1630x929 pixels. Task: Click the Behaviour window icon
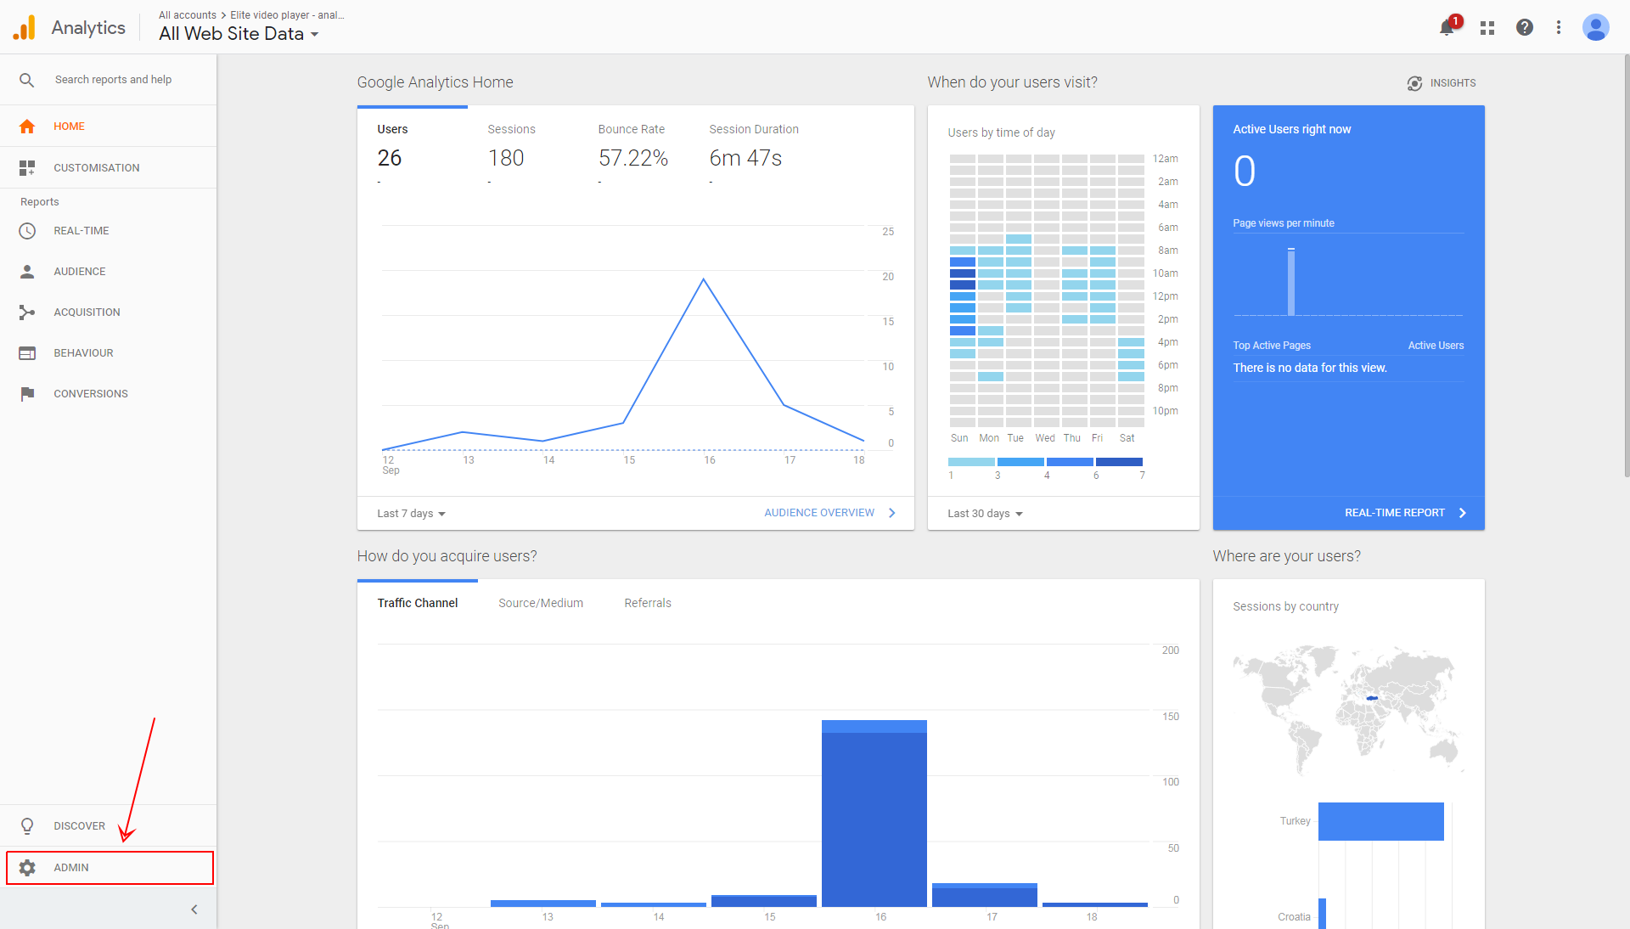27,353
